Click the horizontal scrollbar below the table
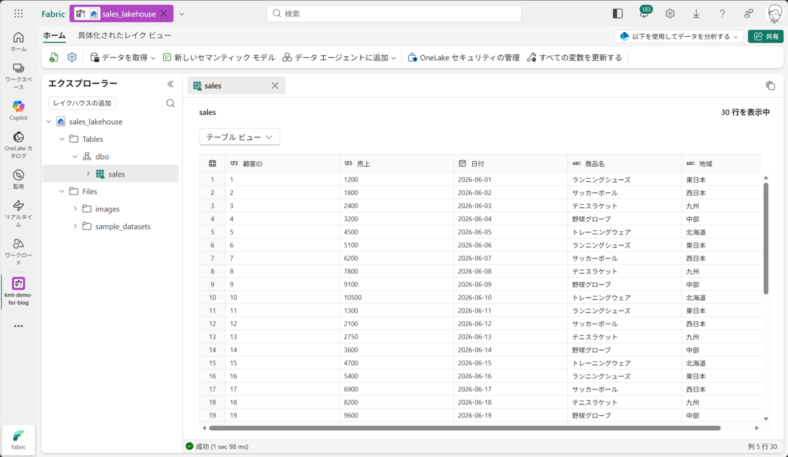Screen dimensions: 788x457 [466, 428]
